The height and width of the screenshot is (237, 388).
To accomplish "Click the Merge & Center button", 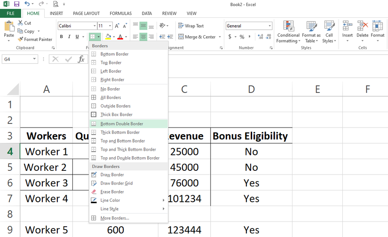I will coord(197,37).
